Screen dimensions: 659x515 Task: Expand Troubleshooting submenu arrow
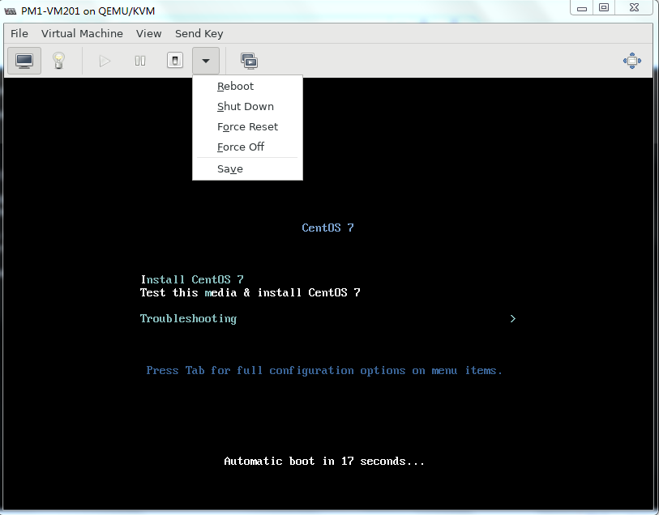pyautogui.click(x=513, y=318)
